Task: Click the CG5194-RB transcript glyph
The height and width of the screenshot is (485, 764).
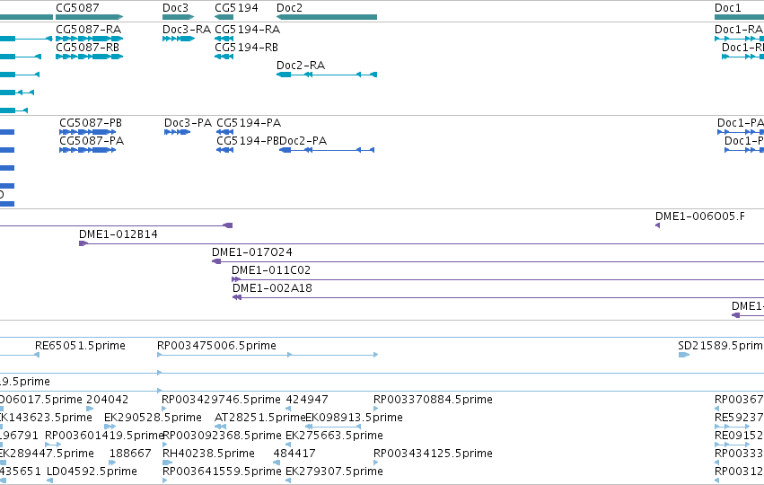Action: coord(224,57)
